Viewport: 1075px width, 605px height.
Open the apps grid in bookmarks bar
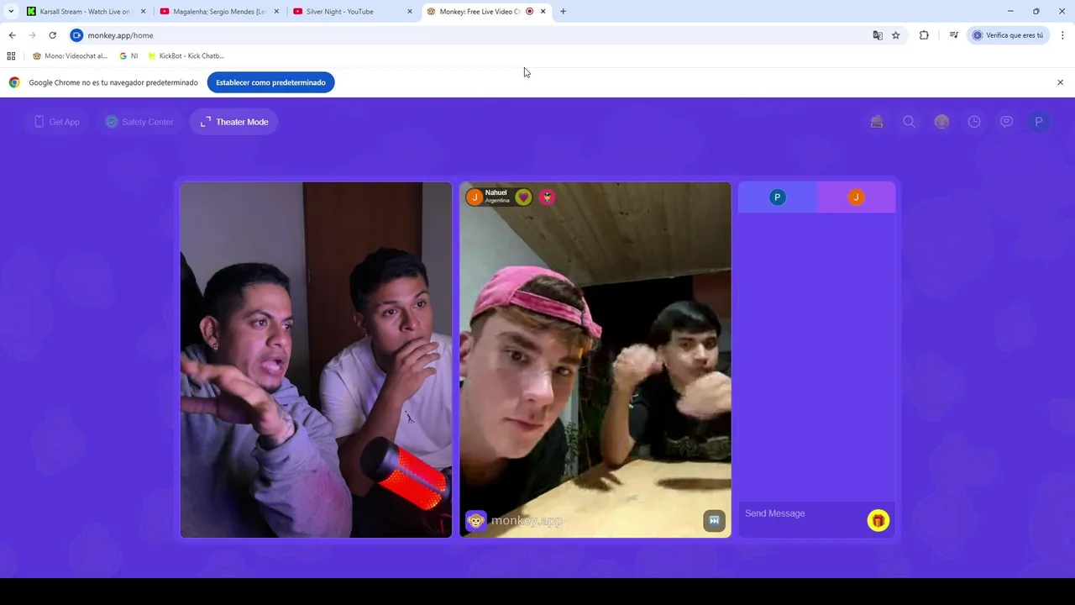[11, 56]
